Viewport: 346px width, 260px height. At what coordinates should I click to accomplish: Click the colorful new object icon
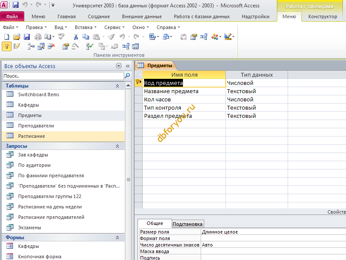pos(215,37)
